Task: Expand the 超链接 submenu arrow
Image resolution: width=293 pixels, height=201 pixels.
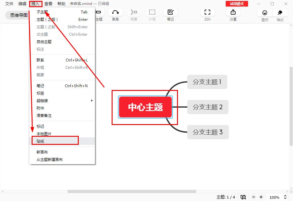Action: pyautogui.click(x=92, y=100)
